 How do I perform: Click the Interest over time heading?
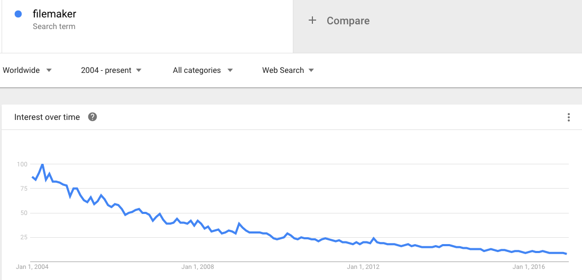coord(47,117)
